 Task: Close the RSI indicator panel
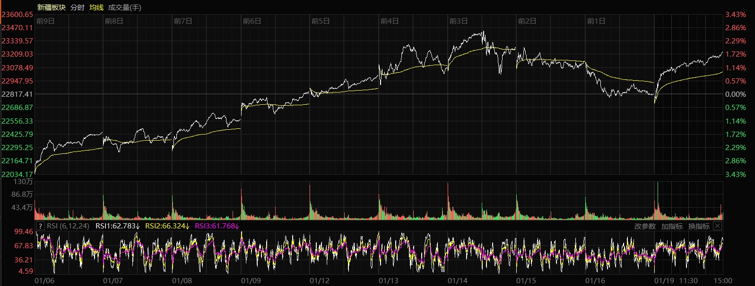click(717, 226)
